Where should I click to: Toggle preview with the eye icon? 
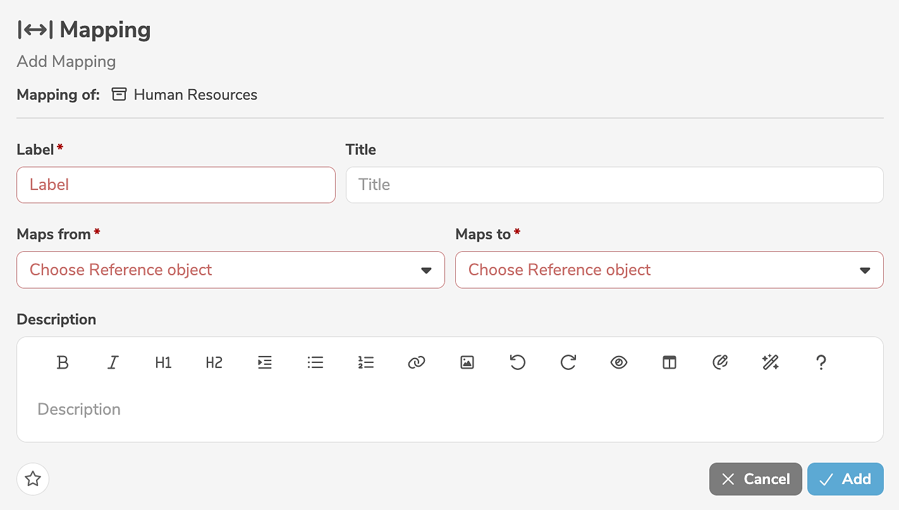click(x=619, y=362)
